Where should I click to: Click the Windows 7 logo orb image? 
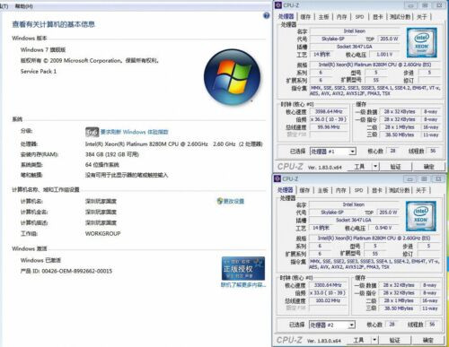(x=232, y=77)
